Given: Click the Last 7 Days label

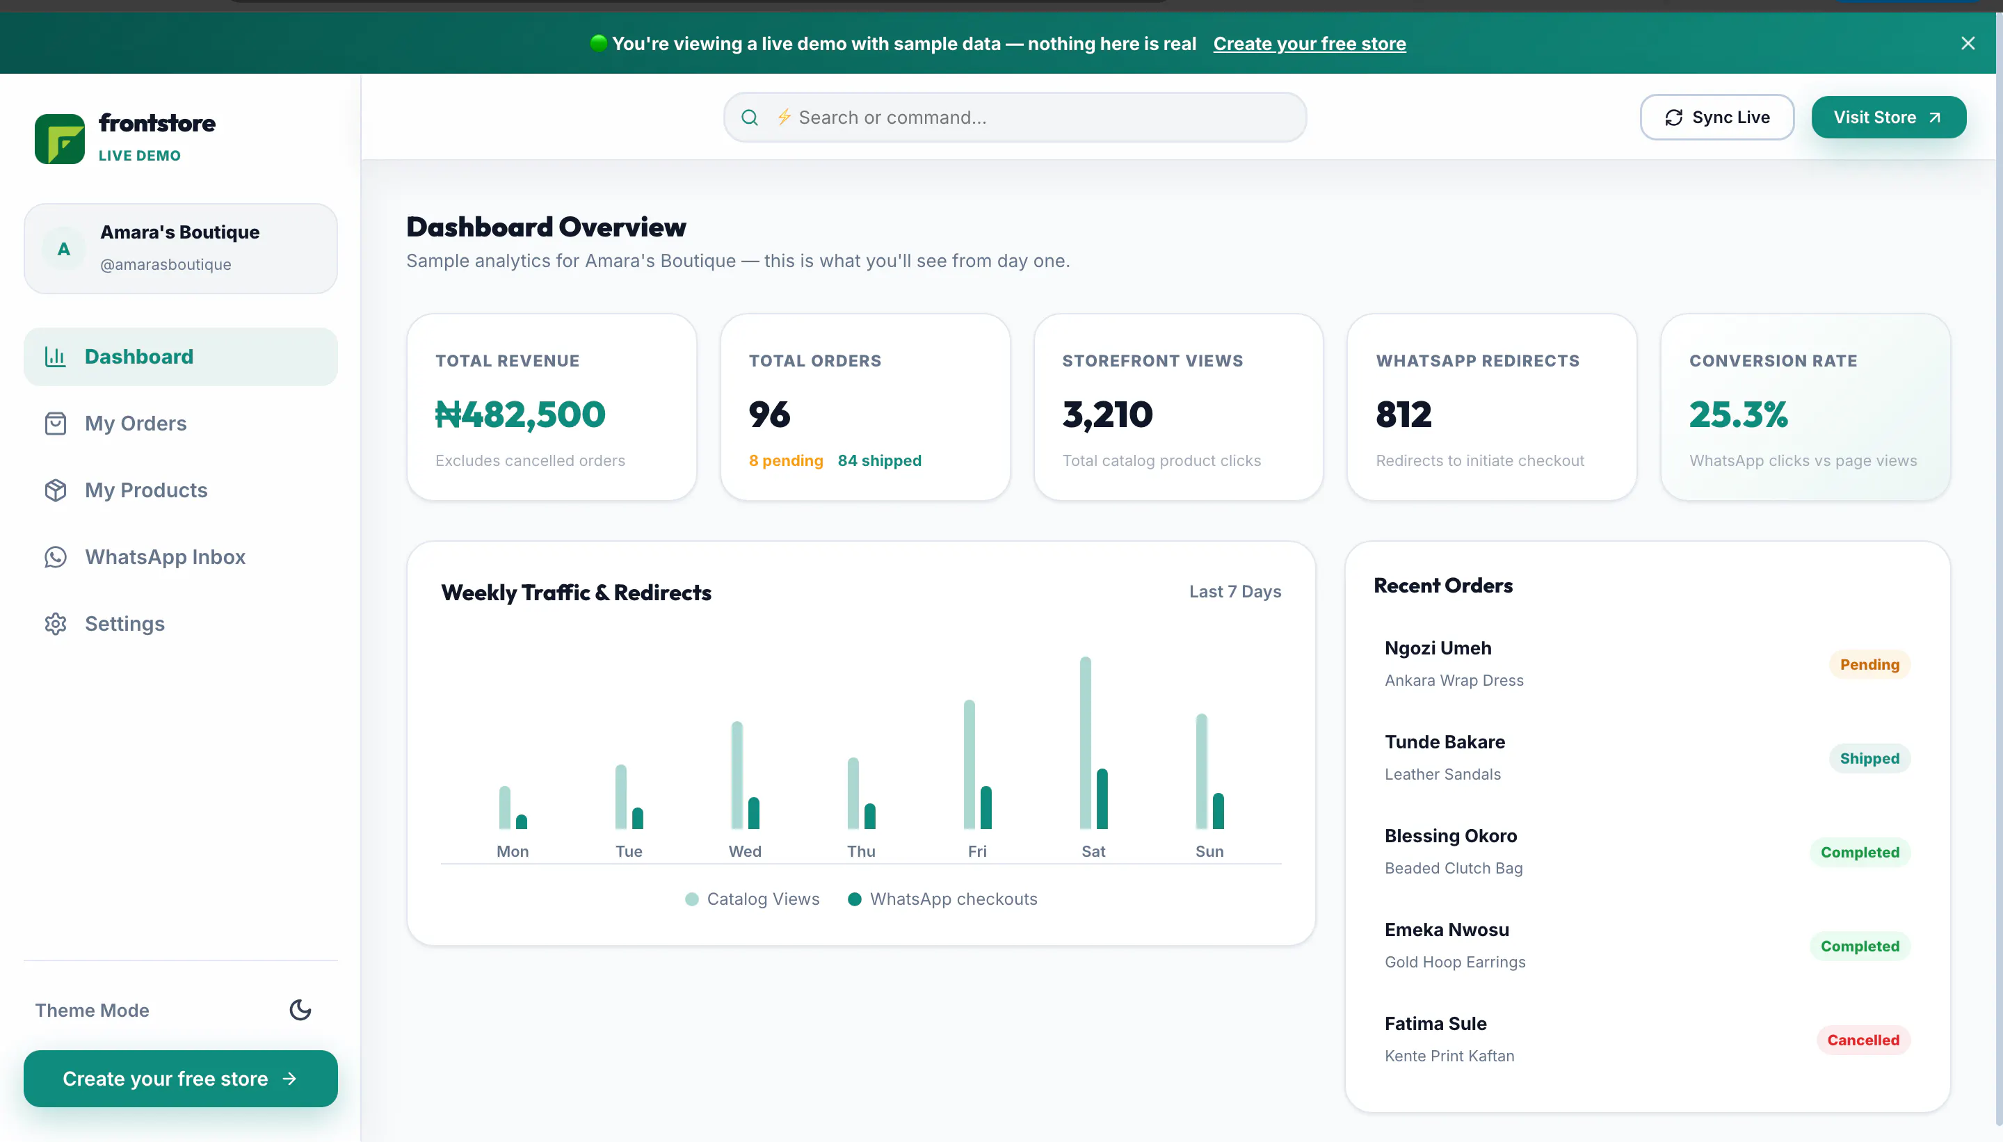Looking at the screenshot, I should coord(1235,591).
